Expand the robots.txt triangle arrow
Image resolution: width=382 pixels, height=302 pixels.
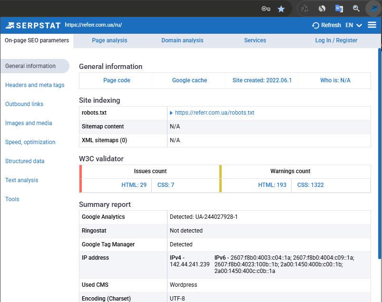pos(171,113)
